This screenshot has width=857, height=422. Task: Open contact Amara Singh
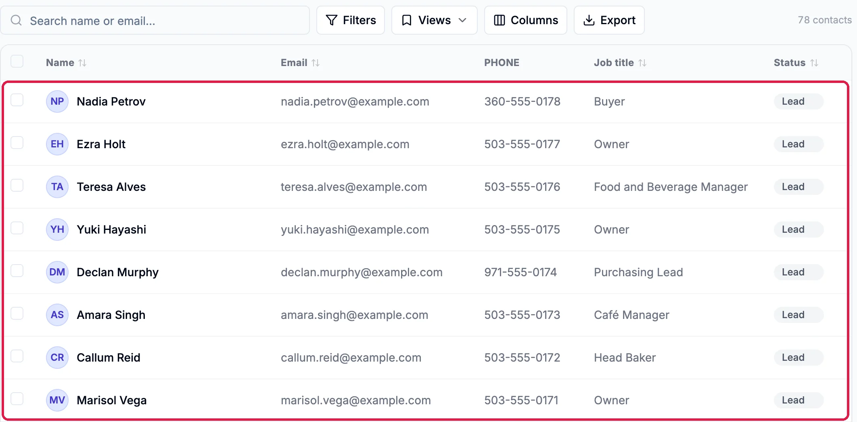(111, 315)
